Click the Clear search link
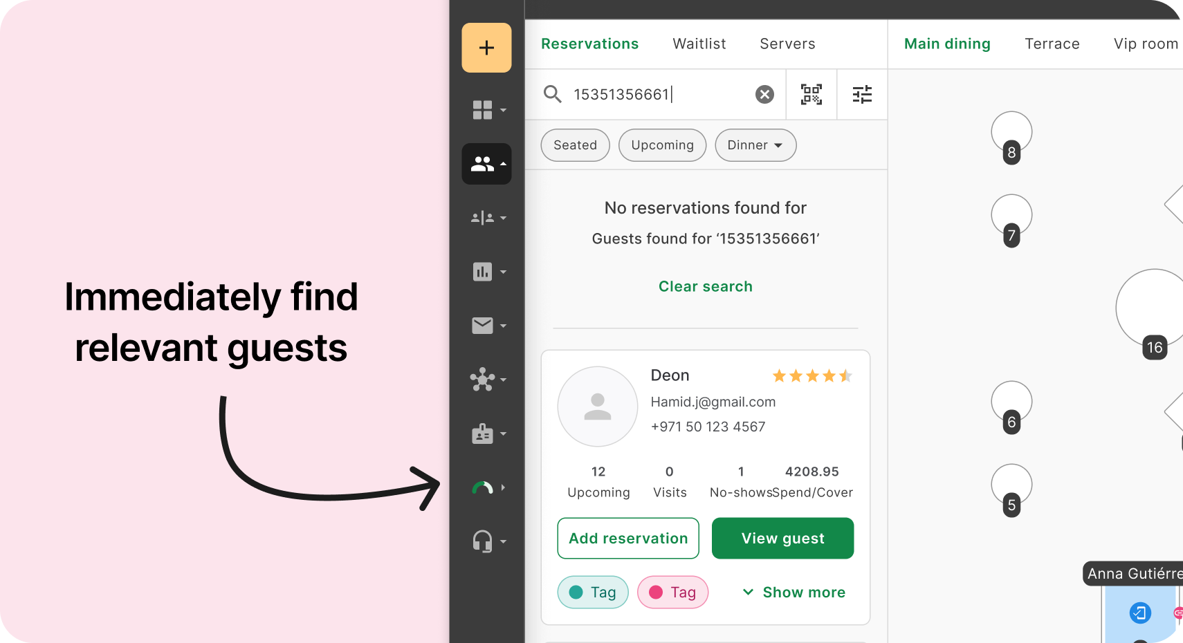The height and width of the screenshot is (643, 1183). tap(705, 286)
